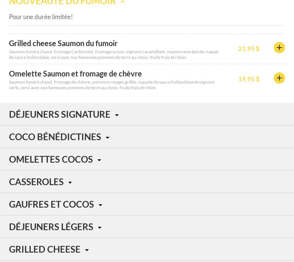Expand the Déjeuners Signature arrow
Screen dimensions: 294x262
pyautogui.click(x=117, y=115)
